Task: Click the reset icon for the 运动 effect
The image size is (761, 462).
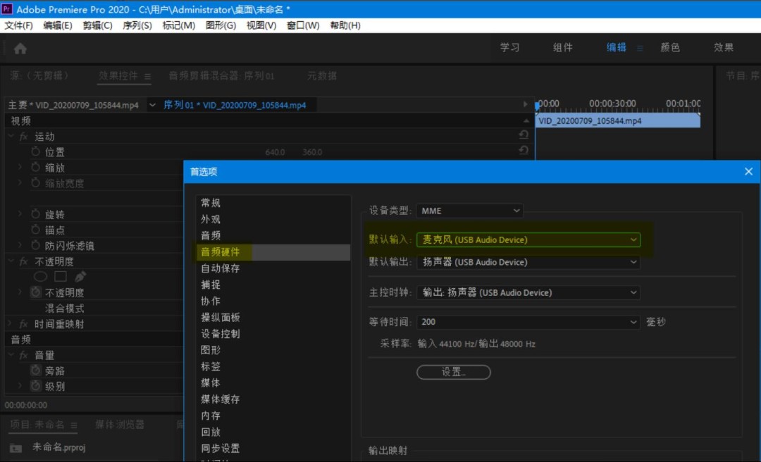Action: 524,135
